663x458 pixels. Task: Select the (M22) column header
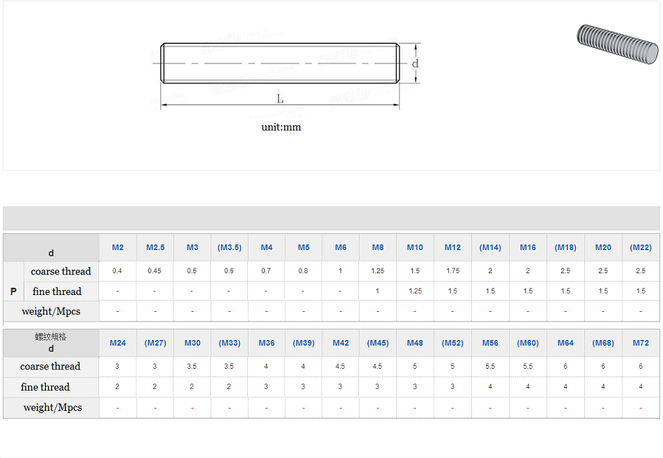(x=641, y=247)
